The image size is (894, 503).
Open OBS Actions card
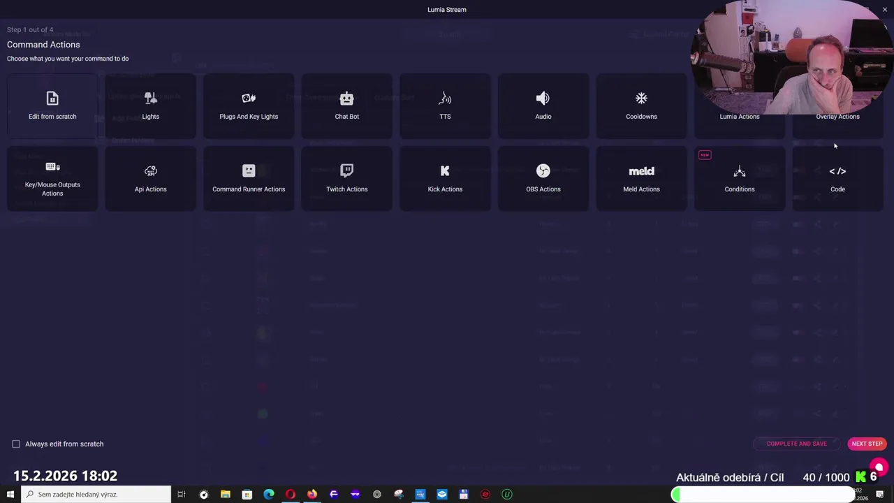pos(543,179)
